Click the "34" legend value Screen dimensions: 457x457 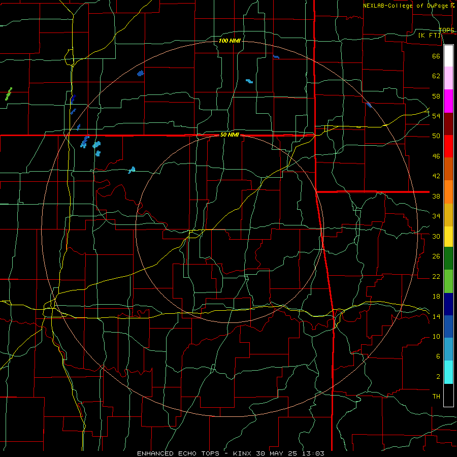coord(436,216)
